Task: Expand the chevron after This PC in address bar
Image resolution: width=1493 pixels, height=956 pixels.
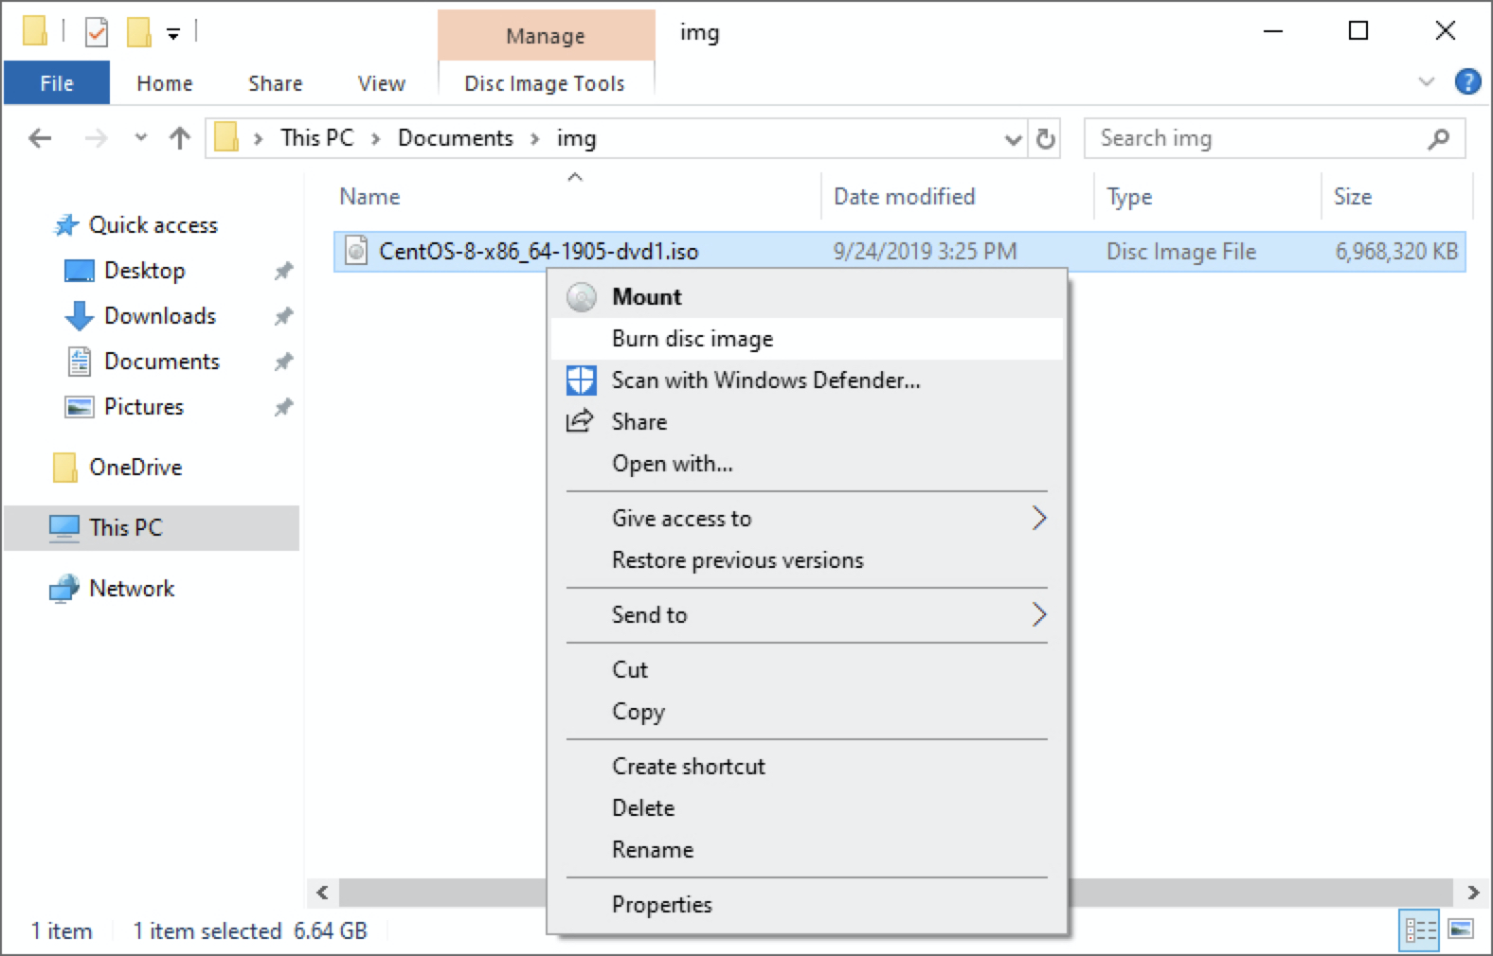Action: [376, 139]
